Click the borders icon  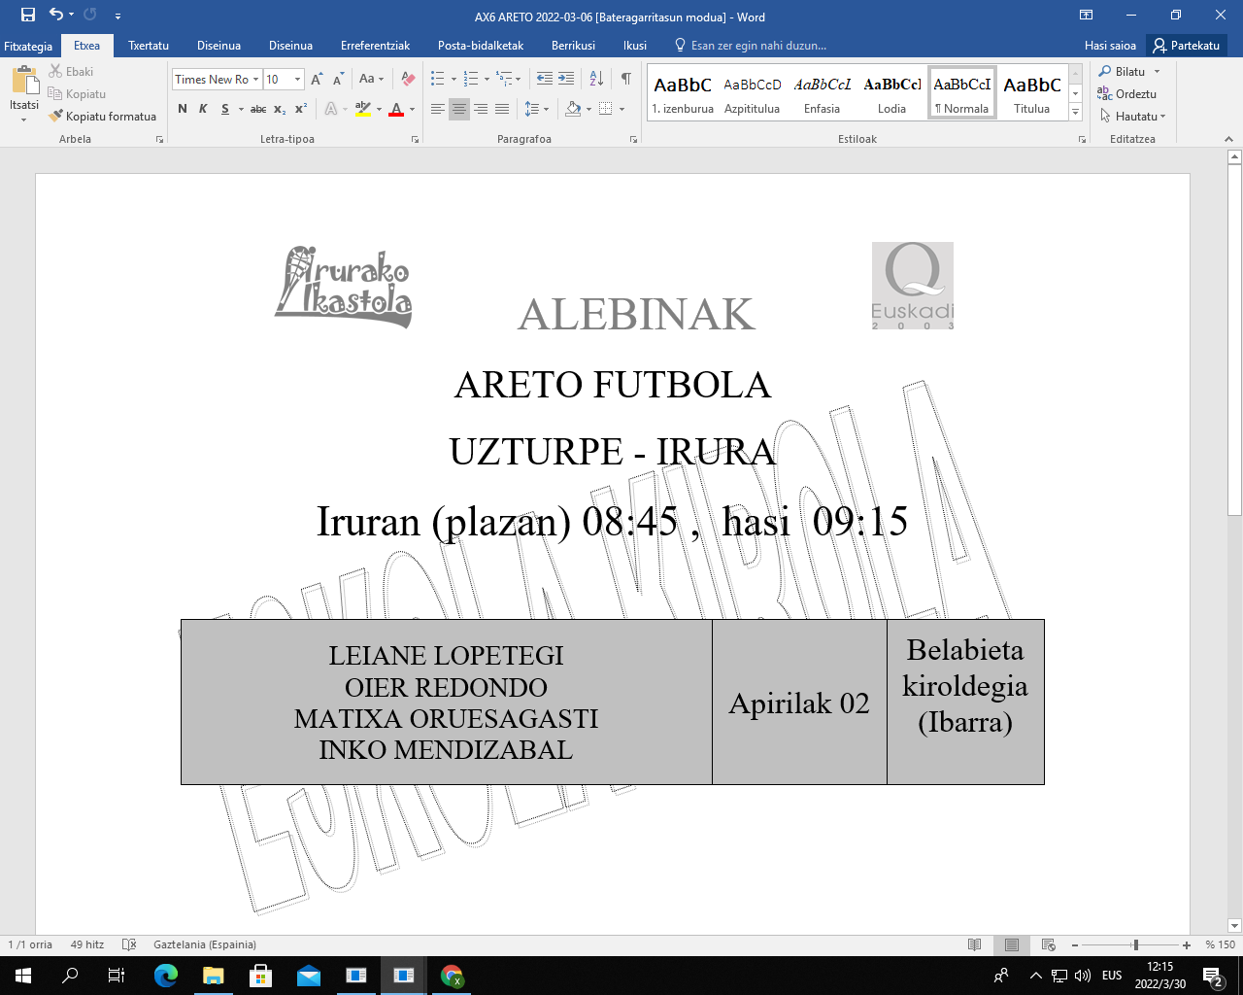tap(606, 109)
